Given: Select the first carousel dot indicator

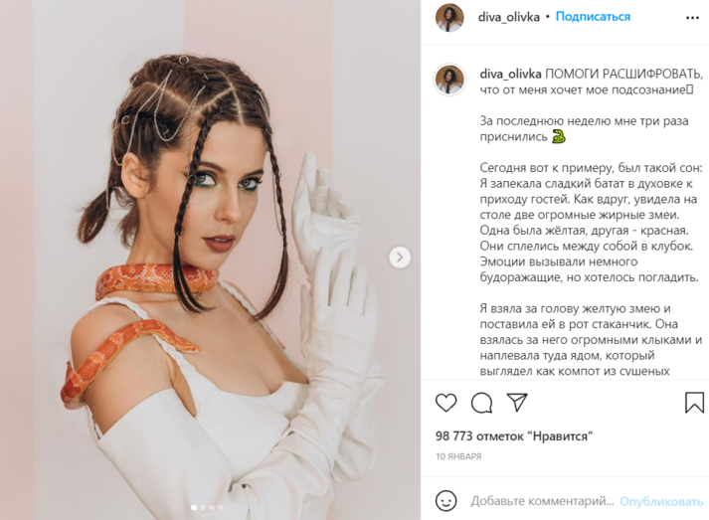Looking at the screenshot, I should 195,507.
